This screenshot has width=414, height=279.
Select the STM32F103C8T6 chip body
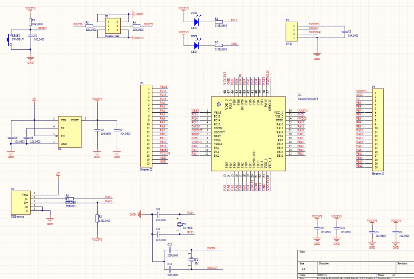248,133
